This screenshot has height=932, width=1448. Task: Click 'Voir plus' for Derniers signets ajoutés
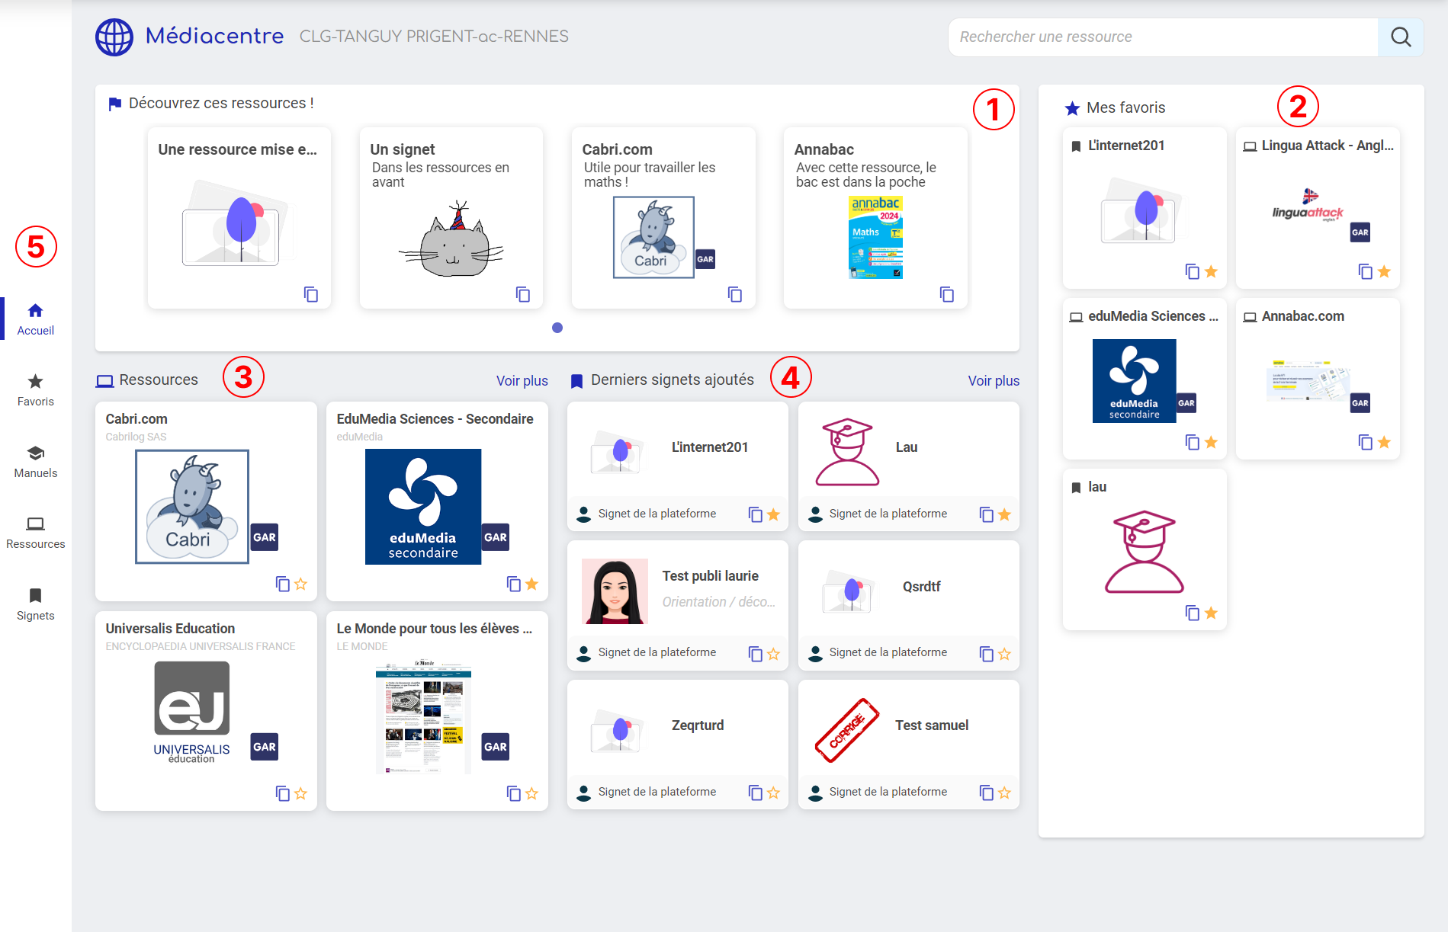point(994,380)
